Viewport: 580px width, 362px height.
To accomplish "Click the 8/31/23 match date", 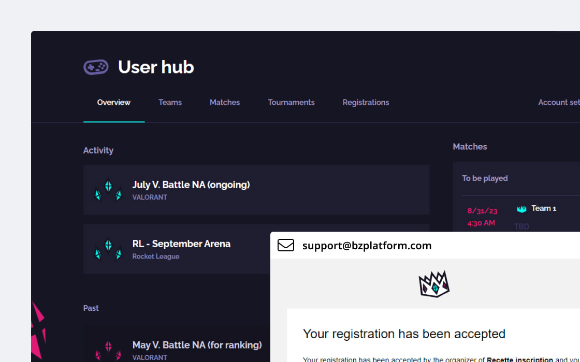I will (x=482, y=211).
